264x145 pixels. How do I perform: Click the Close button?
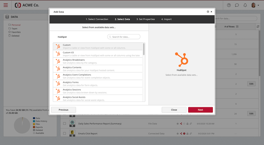tap(174, 110)
